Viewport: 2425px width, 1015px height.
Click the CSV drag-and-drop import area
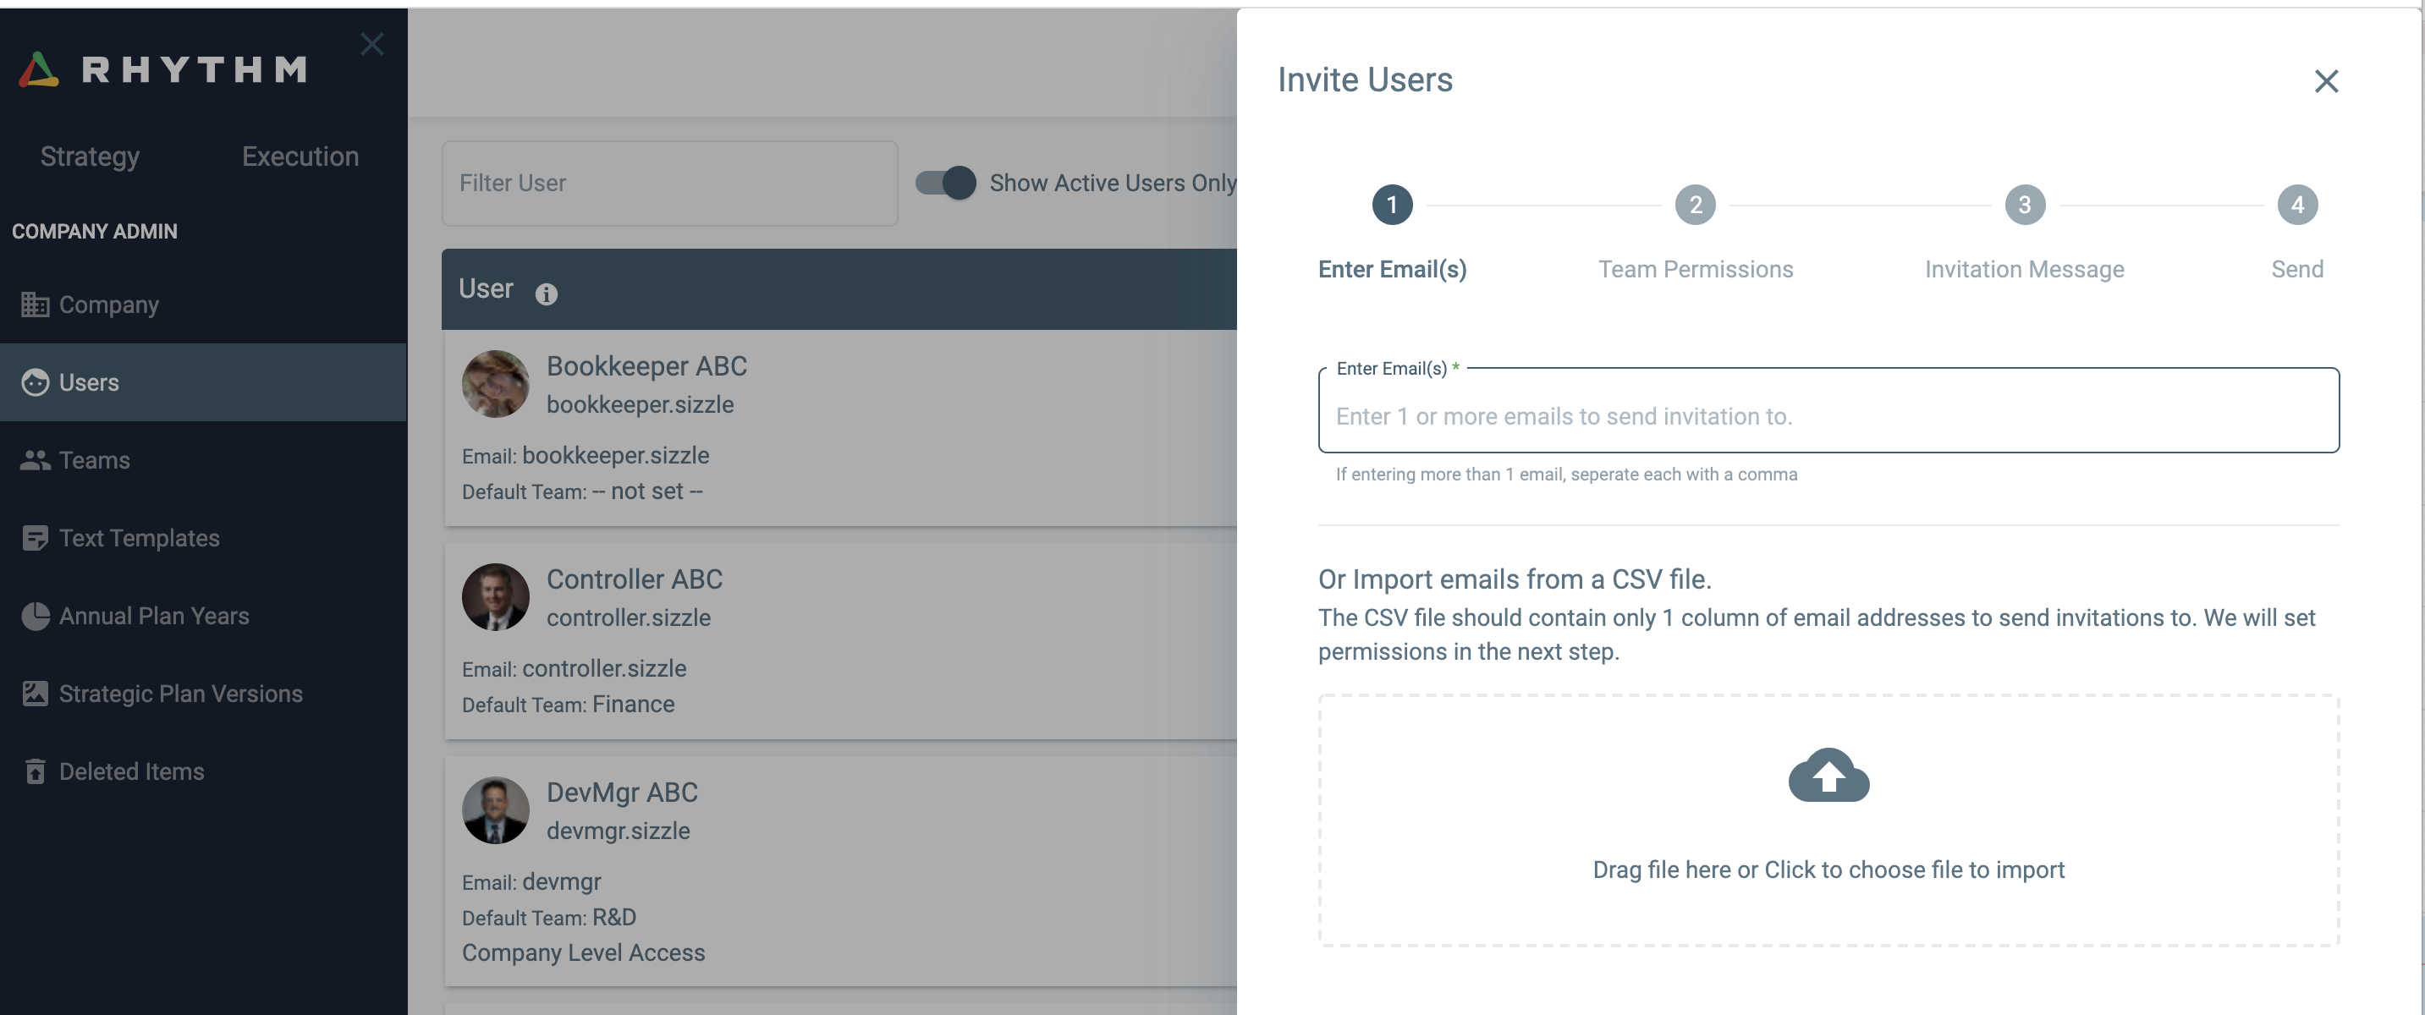(x=1828, y=820)
